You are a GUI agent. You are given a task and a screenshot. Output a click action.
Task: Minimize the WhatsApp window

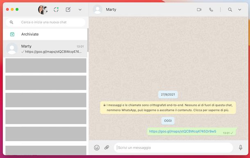click(12, 9)
